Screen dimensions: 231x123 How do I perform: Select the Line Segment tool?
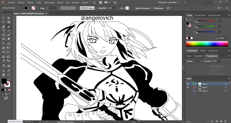coord(9,31)
